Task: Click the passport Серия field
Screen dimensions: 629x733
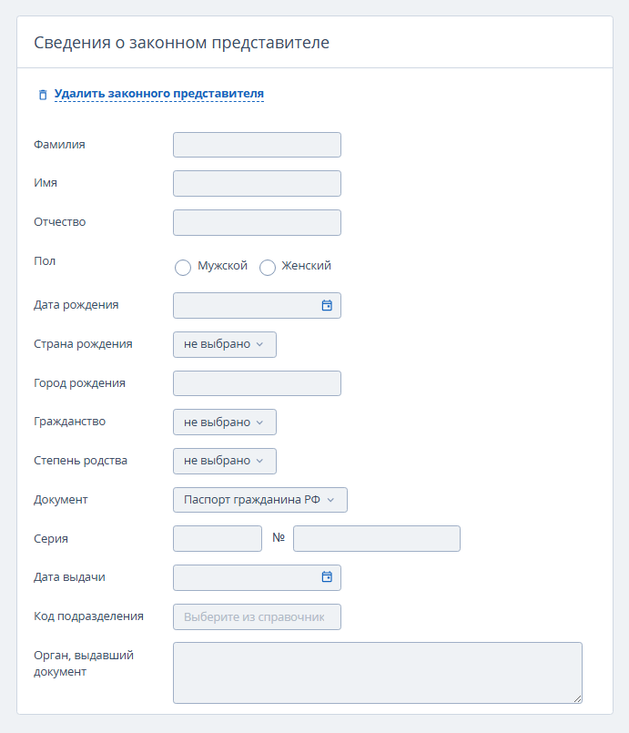Action: [217, 538]
